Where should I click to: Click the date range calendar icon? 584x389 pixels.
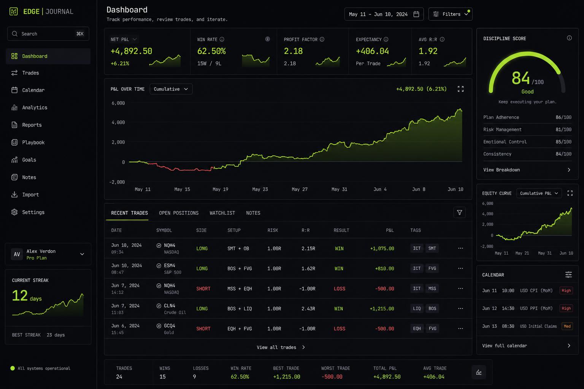(416, 14)
